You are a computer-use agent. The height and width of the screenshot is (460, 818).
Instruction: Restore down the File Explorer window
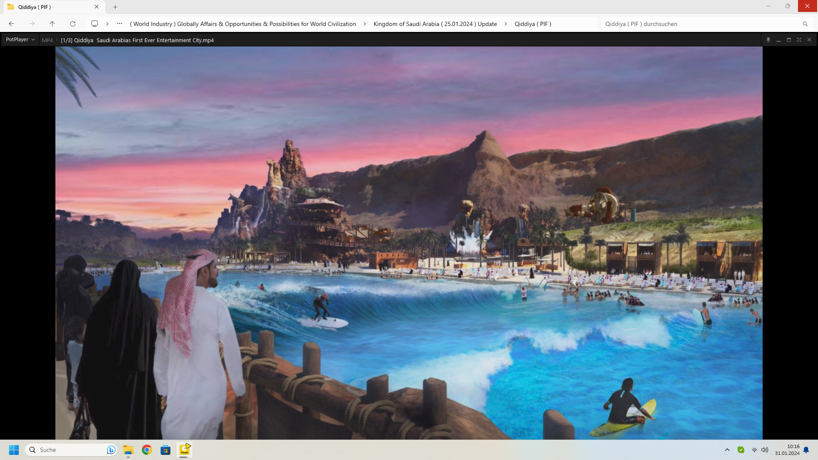788,6
